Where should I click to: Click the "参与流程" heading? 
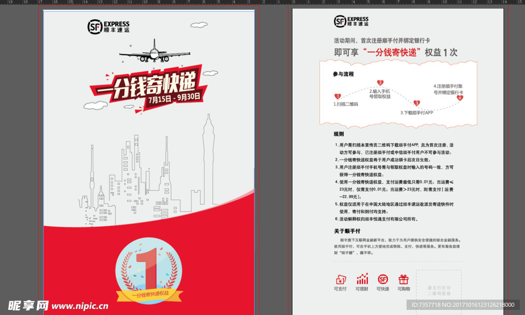point(343,74)
